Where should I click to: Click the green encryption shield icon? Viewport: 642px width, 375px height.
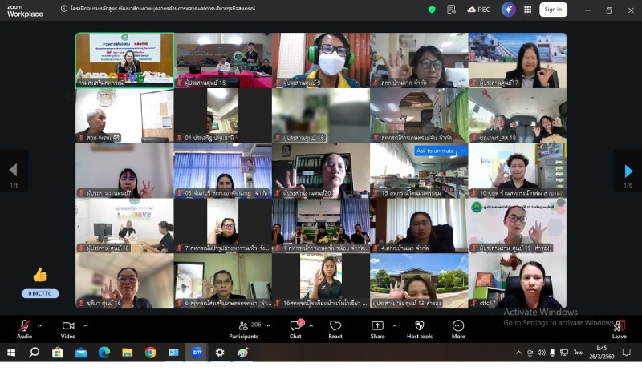[432, 10]
